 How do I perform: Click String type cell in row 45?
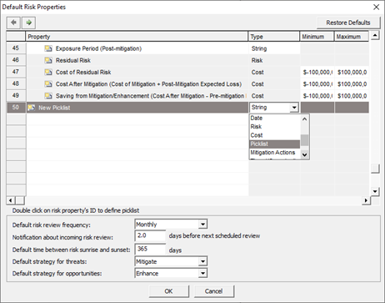pyautogui.click(x=274, y=48)
